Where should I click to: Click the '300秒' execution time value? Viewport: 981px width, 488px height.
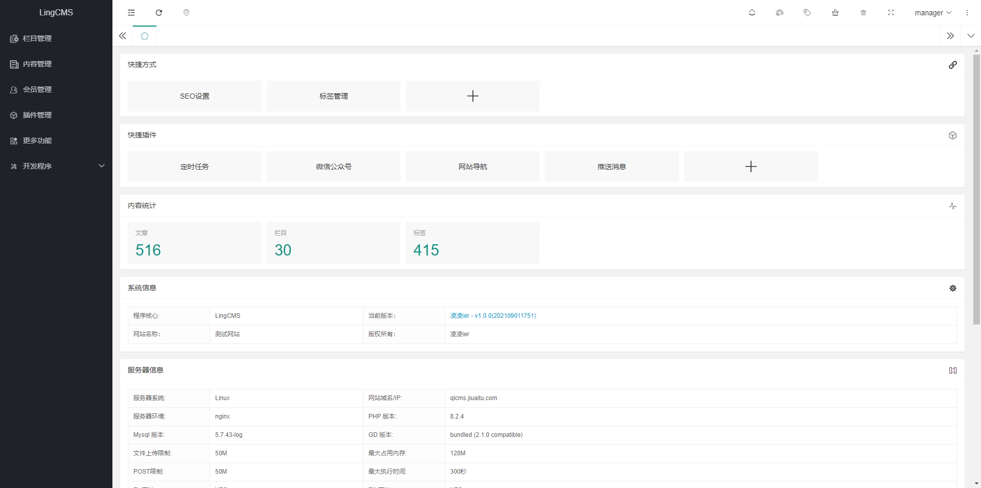click(458, 472)
